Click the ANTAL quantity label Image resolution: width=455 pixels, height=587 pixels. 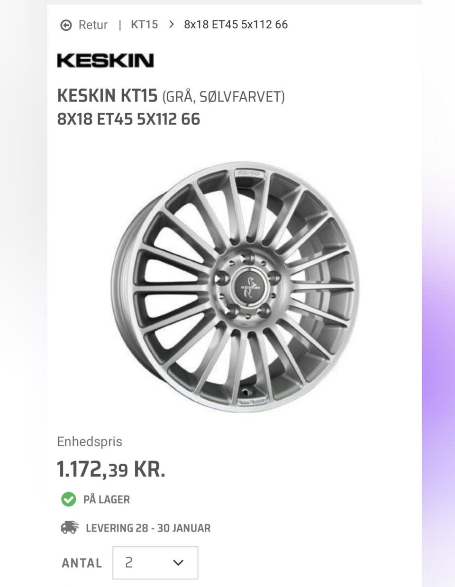point(82,563)
